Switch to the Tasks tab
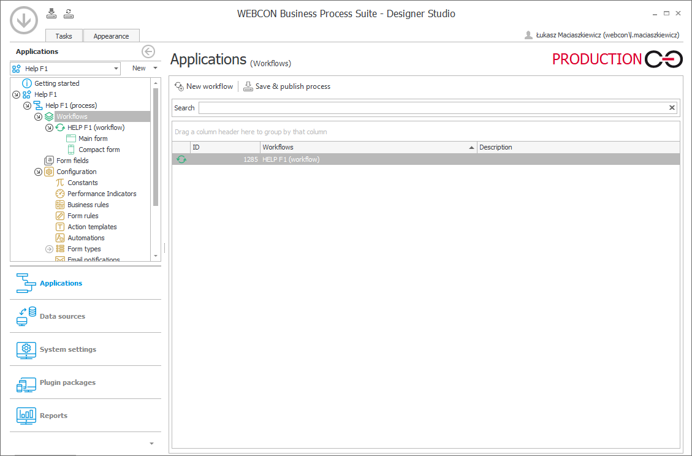Viewport: 692px width, 456px height. (64, 36)
